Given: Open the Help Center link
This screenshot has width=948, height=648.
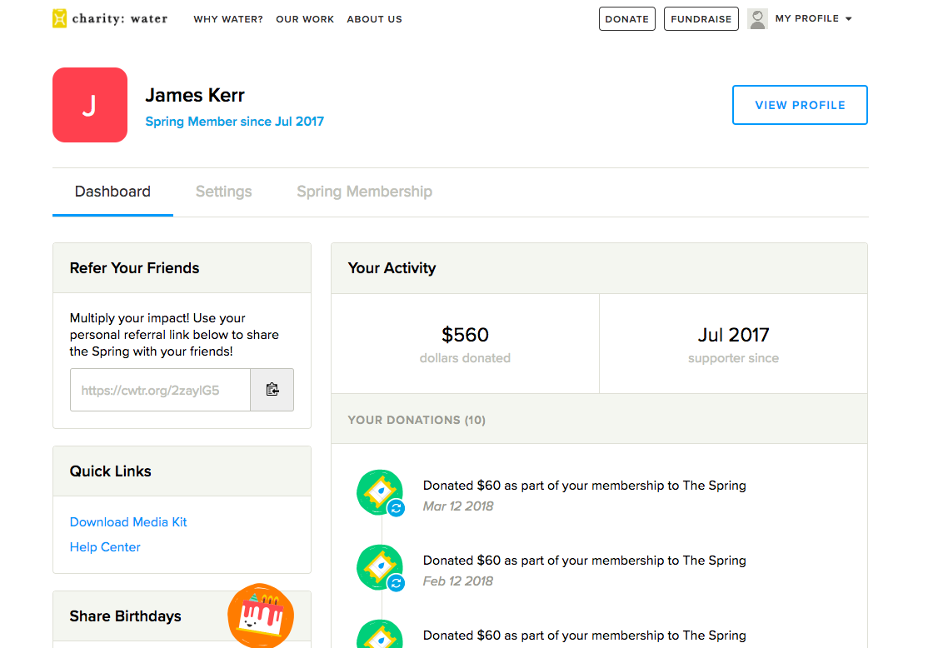Looking at the screenshot, I should click(105, 547).
